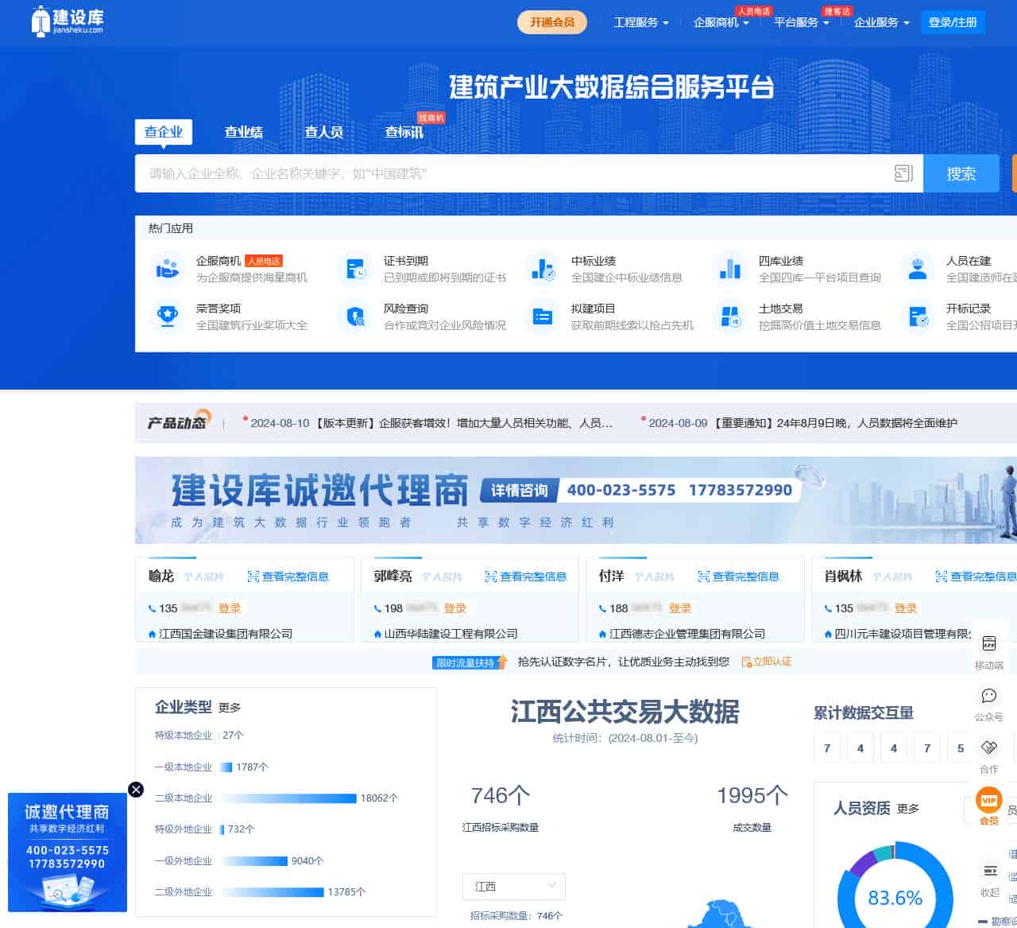Open the 风险查询 shield icon
Screen dimensions: 1017x928
click(x=355, y=316)
